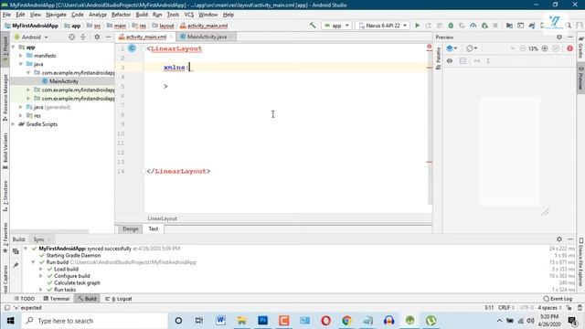Zoom in the preview with plus circle
Image resolution: width=585 pixels, height=329 pixels.
545,48
